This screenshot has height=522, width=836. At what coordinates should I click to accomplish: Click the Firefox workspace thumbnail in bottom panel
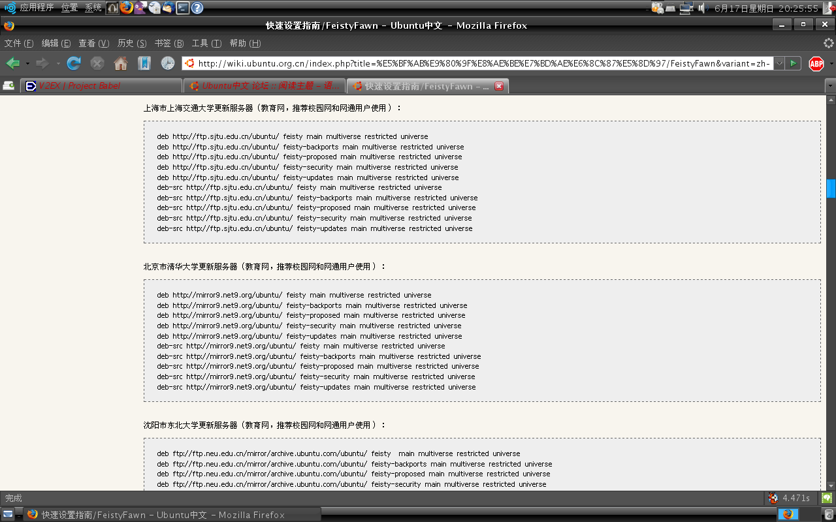(x=788, y=514)
